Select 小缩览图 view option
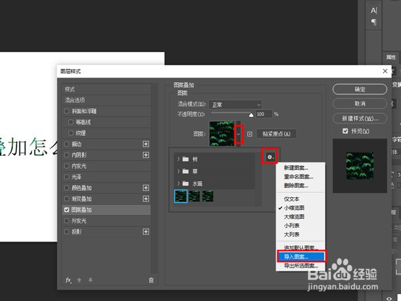The height and width of the screenshot is (301, 401). 301,208
